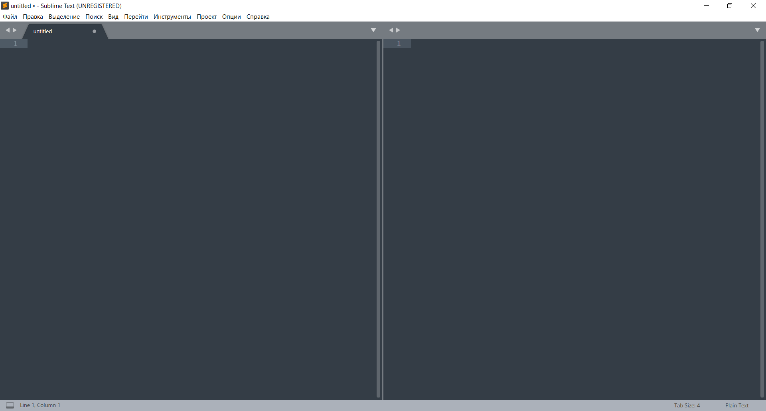Click the previous-tab arrow in right pane
This screenshot has height=411, width=766.
click(x=391, y=30)
